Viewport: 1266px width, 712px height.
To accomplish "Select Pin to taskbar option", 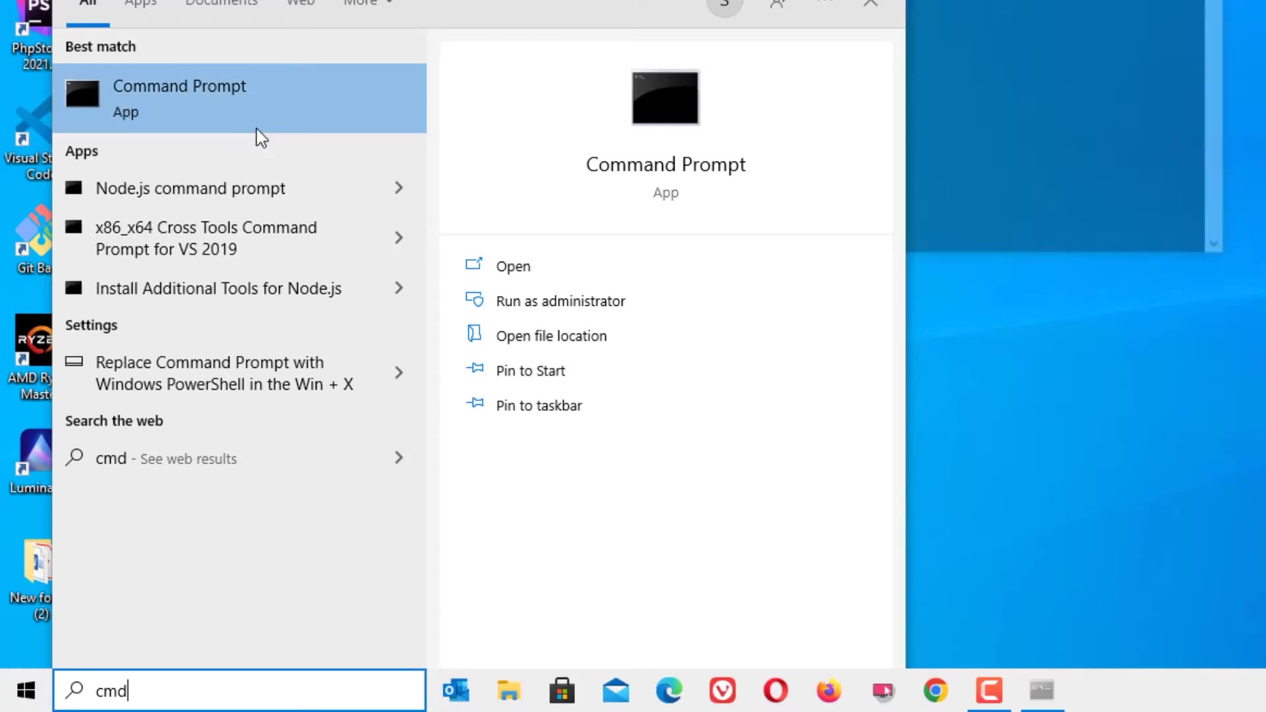I will pos(538,406).
